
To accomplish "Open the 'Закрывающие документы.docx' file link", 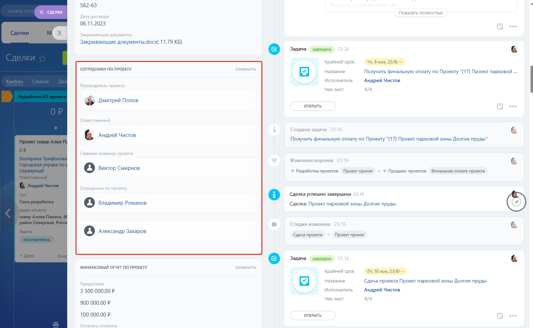I will click(119, 42).
